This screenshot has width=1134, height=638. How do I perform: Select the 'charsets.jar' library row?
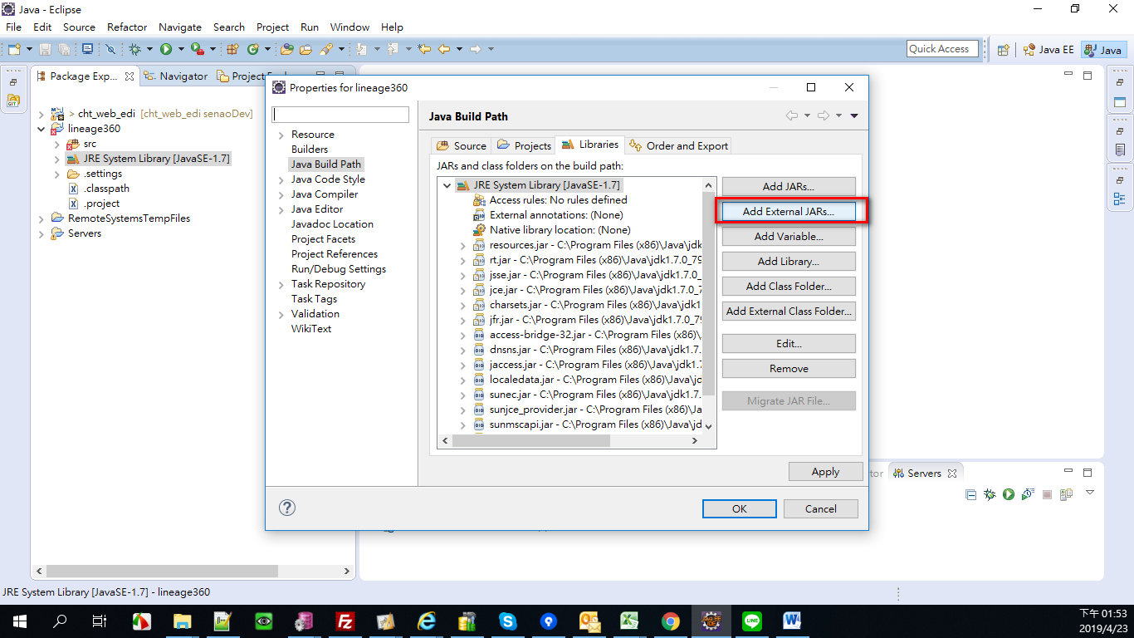[x=588, y=305]
